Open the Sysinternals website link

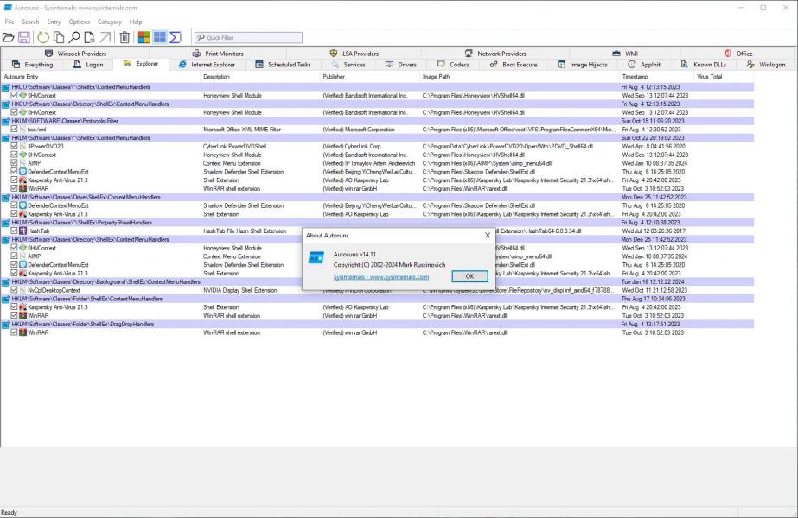(x=381, y=277)
